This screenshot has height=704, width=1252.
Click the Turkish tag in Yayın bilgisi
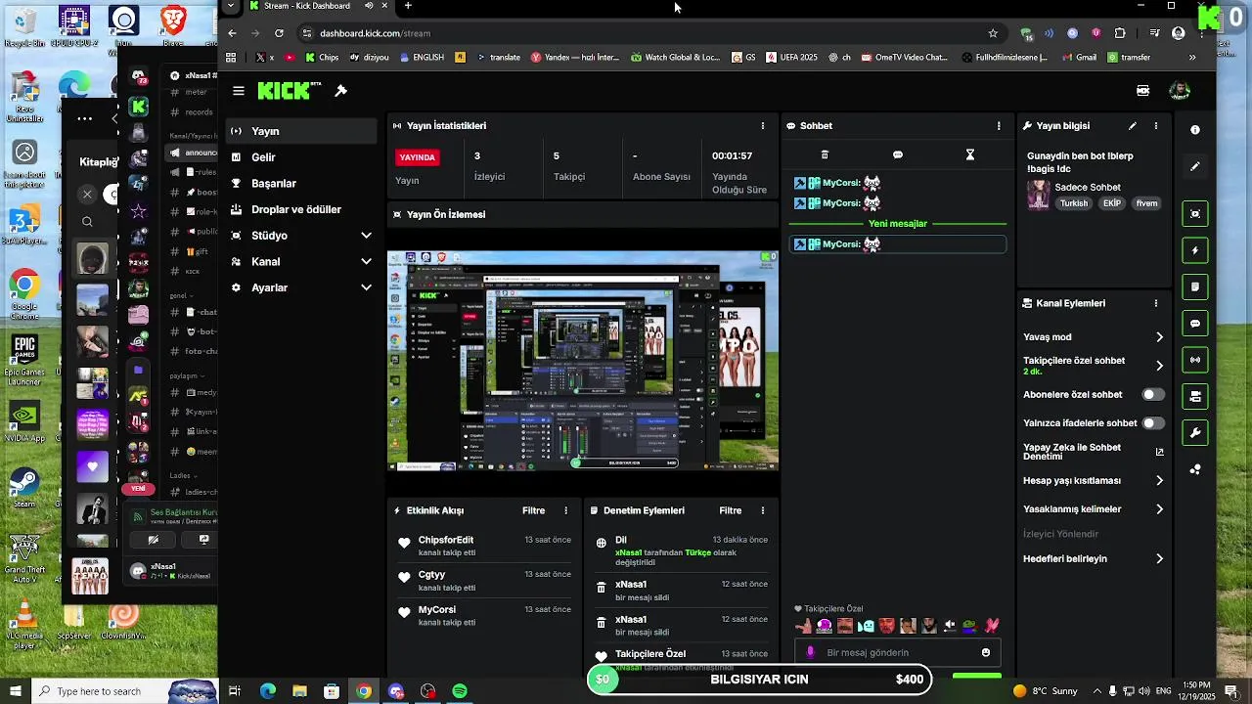click(1074, 203)
